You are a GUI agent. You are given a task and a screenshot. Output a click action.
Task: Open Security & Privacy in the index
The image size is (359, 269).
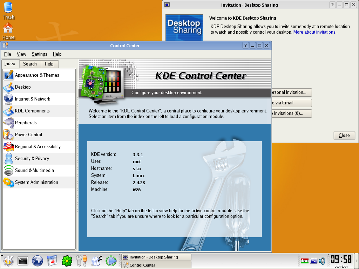[x=39, y=159]
